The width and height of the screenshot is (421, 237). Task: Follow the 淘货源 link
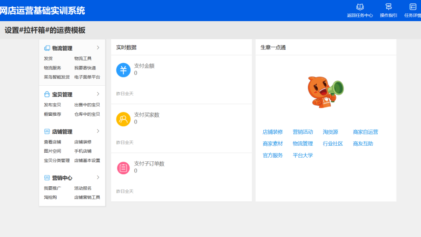[330, 132]
